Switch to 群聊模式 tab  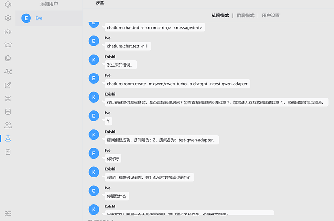click(x=245, y=15)
